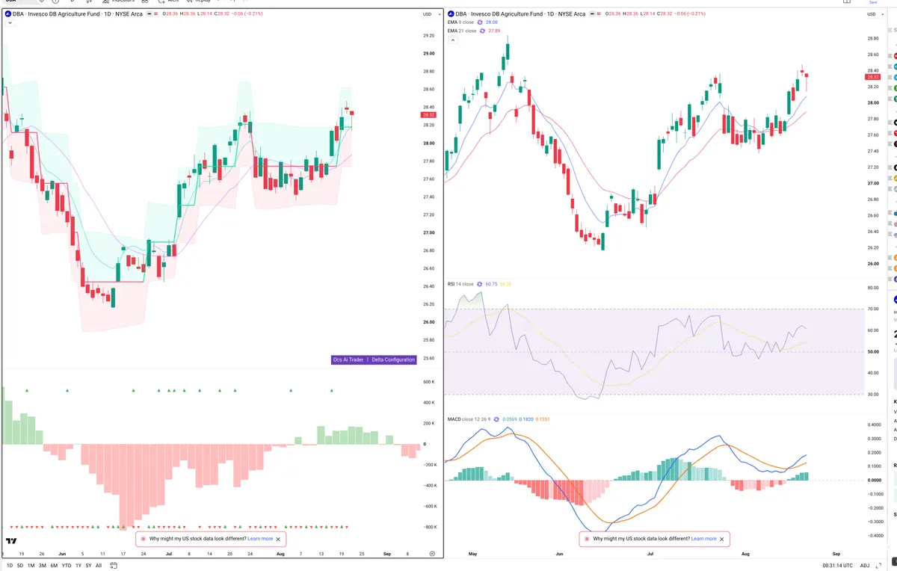Click the Ocs Ai Trader label
Viewport: 897px width, 571px height.
(x=348, y=359)
